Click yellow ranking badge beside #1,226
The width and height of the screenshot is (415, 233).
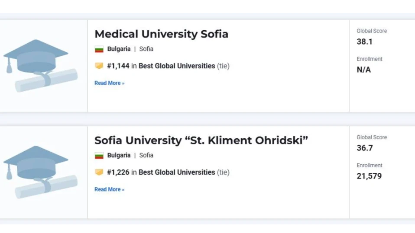click(99, 172)
